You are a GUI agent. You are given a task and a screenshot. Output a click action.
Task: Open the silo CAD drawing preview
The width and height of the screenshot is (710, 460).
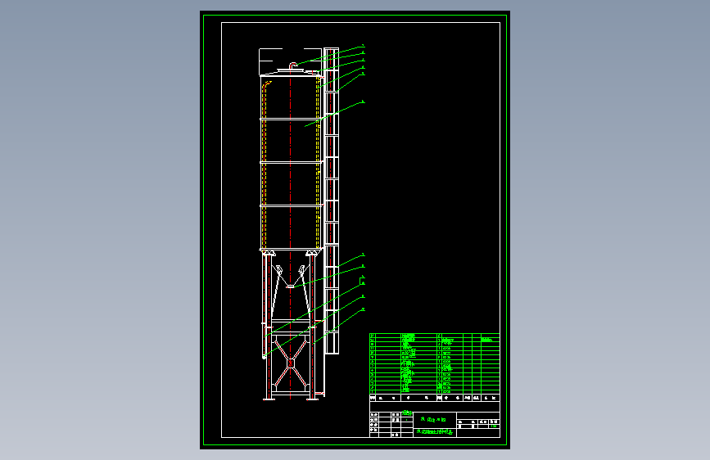pyautogui.click(x=355, y=230)
